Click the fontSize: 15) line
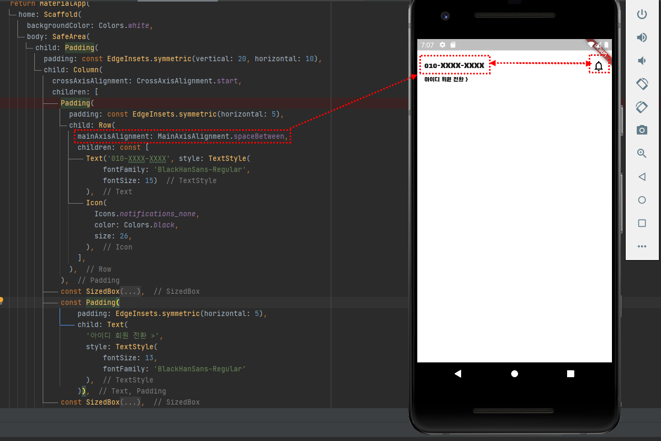661x441 pixels. (130, 180)
